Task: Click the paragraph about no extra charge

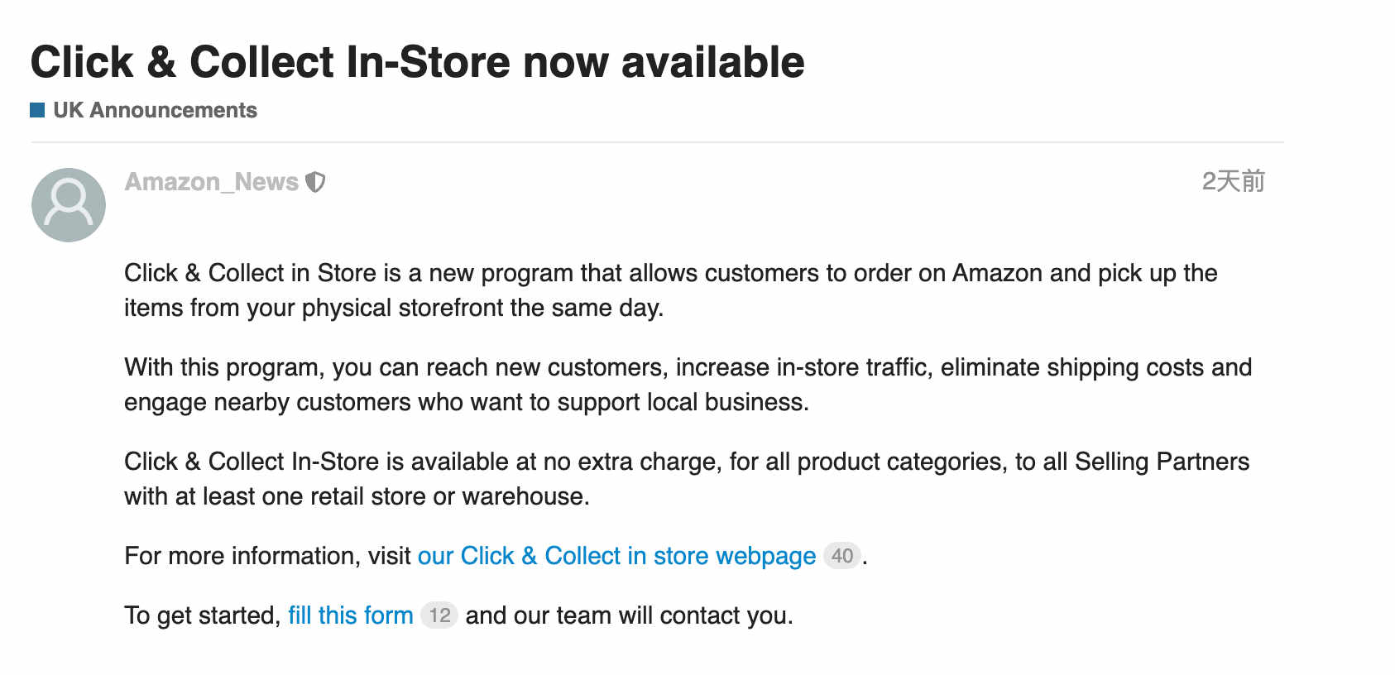Action: [687, 479]
